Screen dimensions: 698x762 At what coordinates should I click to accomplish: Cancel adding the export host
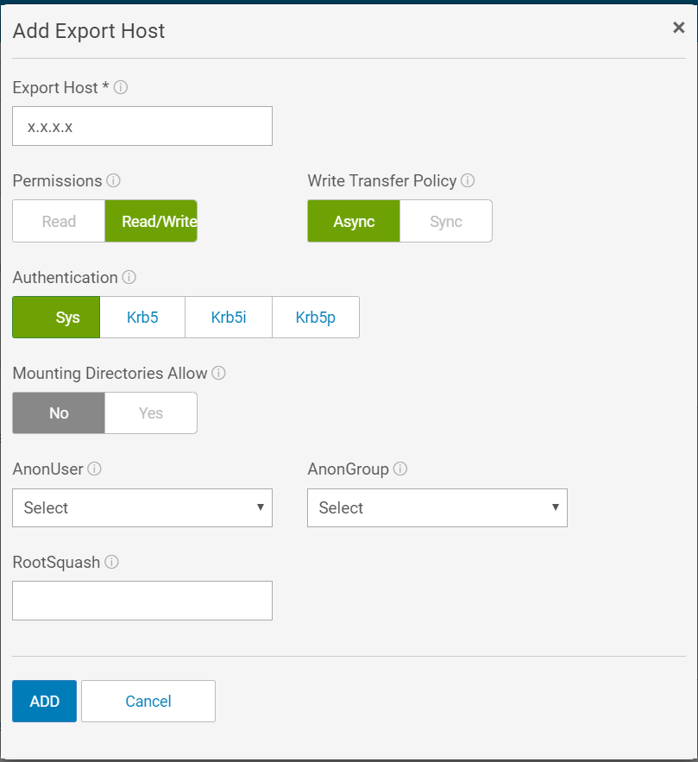148,701
